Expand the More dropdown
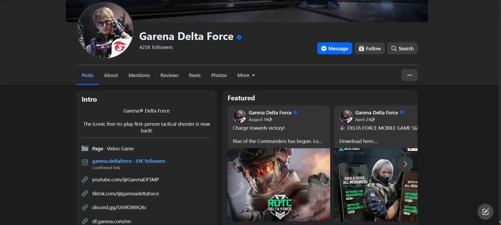 tap(246, 75)
